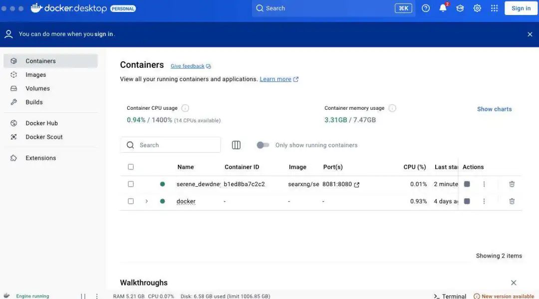This screenshot has height=299, width=539.
Task: Click the Sign in button
Action: point(521,8)
